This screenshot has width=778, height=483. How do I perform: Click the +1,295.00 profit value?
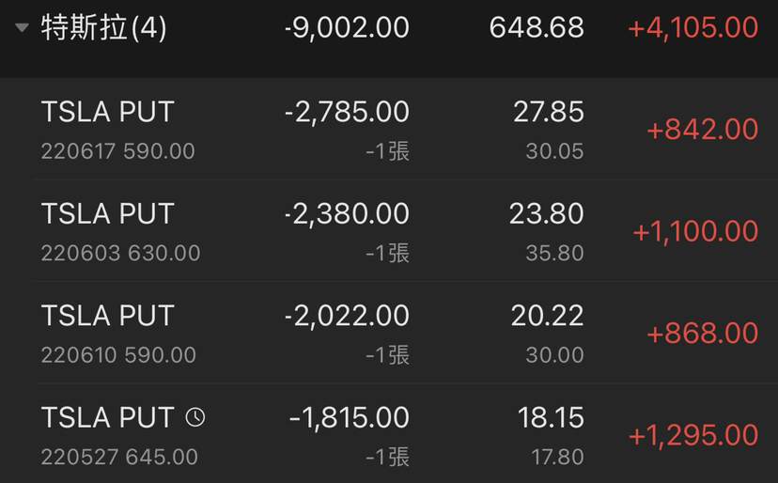coord(693,435)
